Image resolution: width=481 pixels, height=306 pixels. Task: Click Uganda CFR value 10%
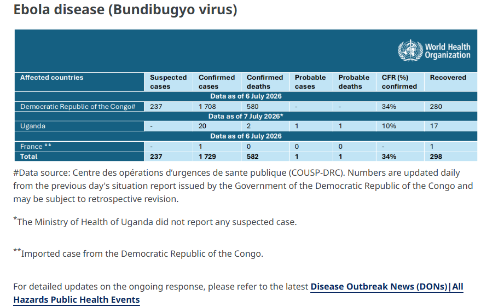pyautogui.click(x=389, y=126)
